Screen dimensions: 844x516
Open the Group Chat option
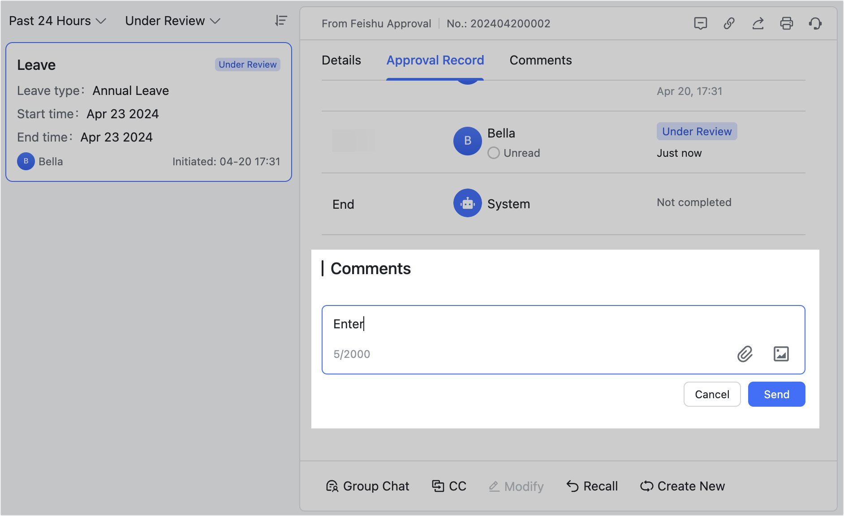click(x=368, y=486)
